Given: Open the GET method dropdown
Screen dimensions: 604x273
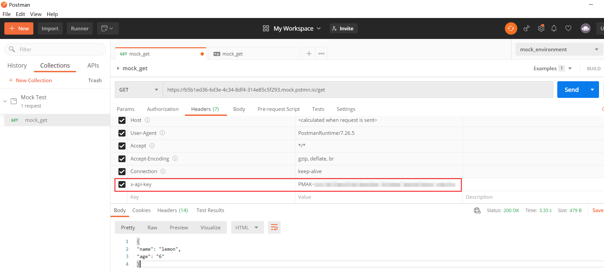Looking at the screenshot, I should (x=139, y=90).
